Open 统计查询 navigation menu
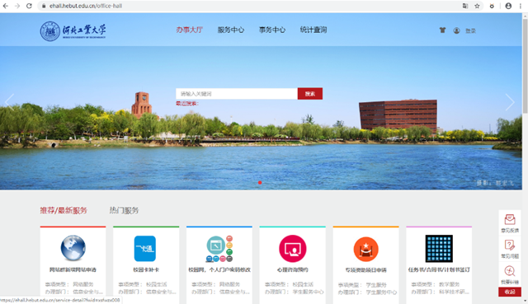 pos(313,30)
